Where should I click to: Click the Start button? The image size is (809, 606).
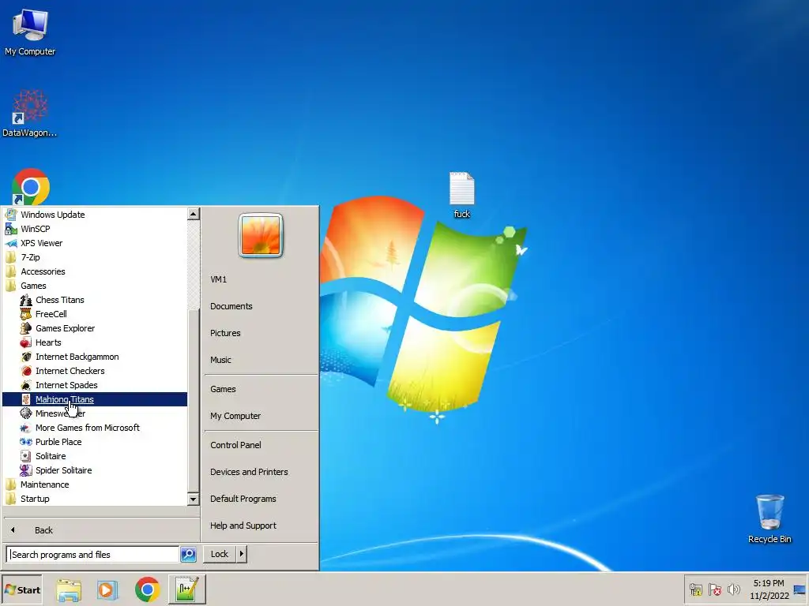pos(21,589)
